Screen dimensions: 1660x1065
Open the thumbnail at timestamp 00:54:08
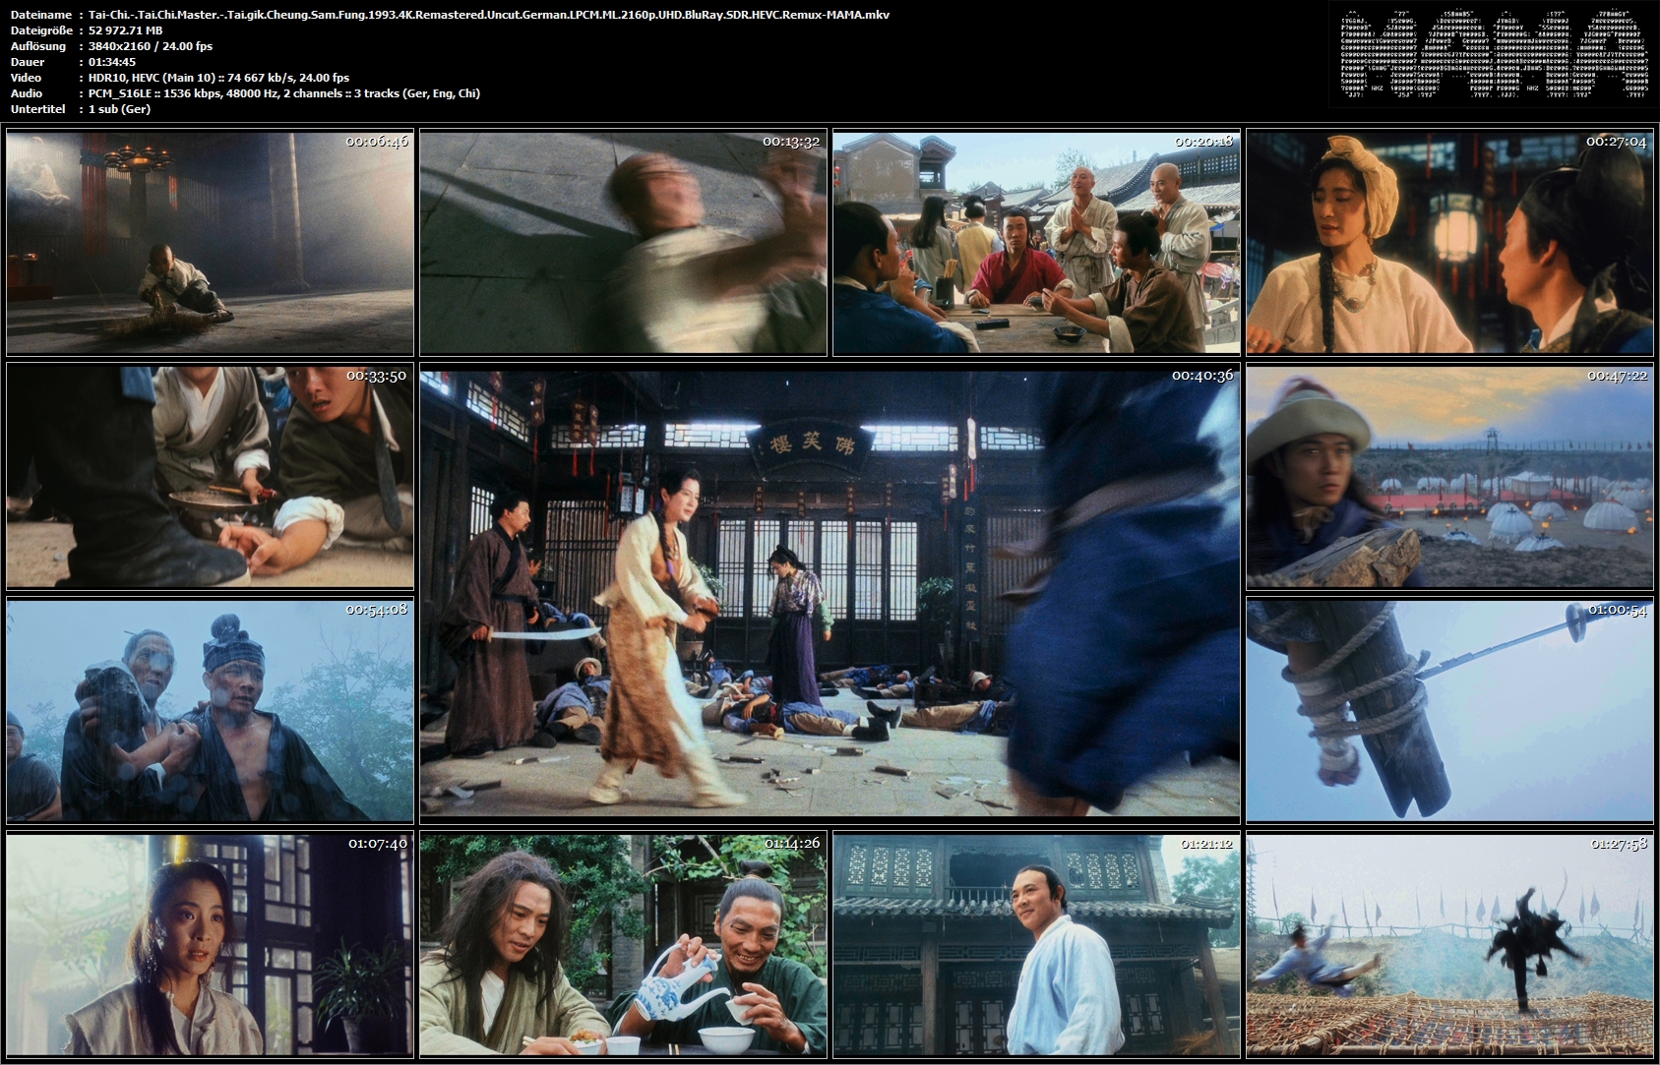pyautogui.click(x=210, y=710)
